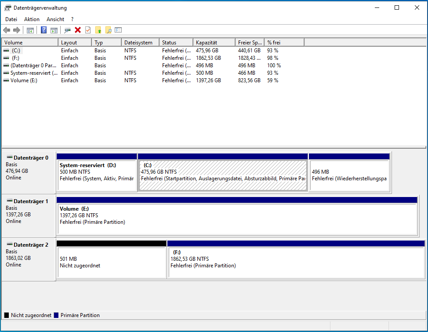This screenshot has height=332, width=428.
Task: Maximize the Datenträgerverwaltung window
Action: (x=397, y=7)
